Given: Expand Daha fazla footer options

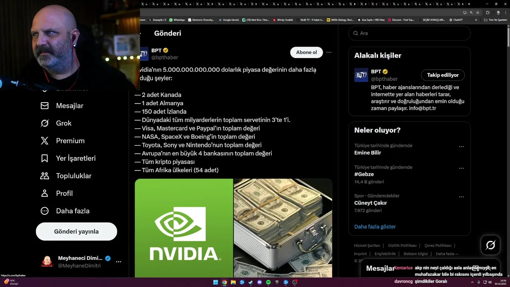Looking at the screenshot, I should pos(447,254).
